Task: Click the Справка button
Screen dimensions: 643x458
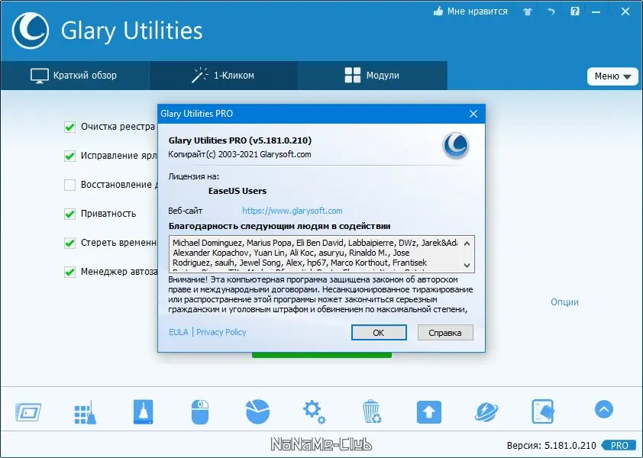Action: pos(445,333)
